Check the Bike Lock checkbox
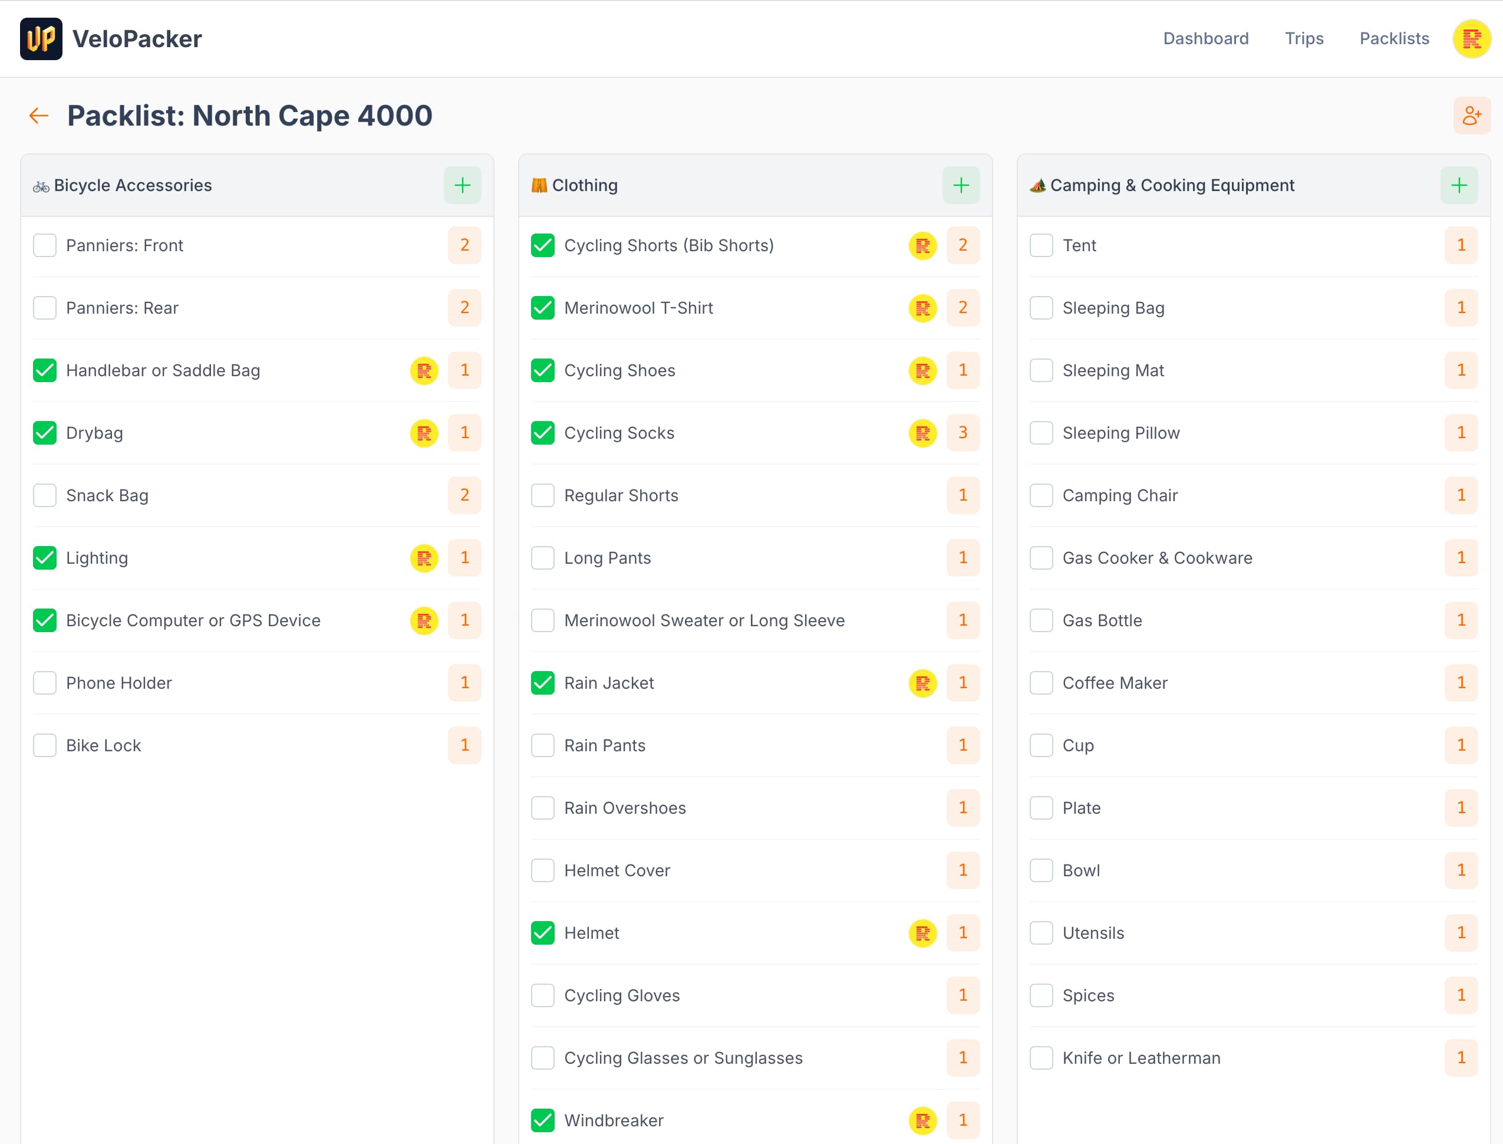This screenshot has width=1503, height=1144. (44, 745)
